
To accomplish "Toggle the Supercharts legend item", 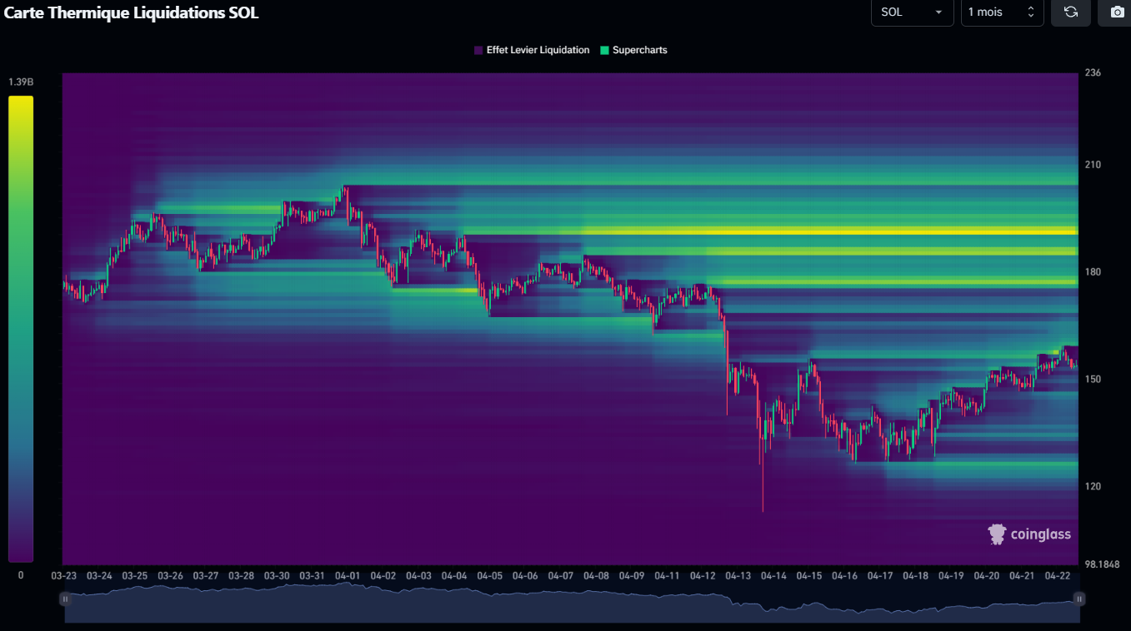I will pos(633,50).
